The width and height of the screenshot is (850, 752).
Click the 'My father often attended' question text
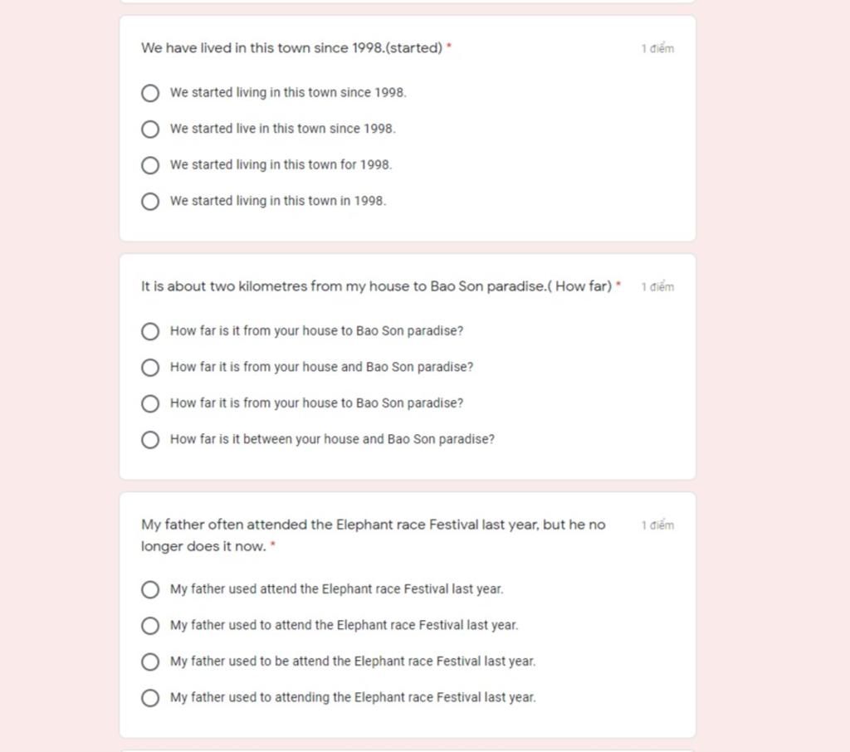pos(373,535)
